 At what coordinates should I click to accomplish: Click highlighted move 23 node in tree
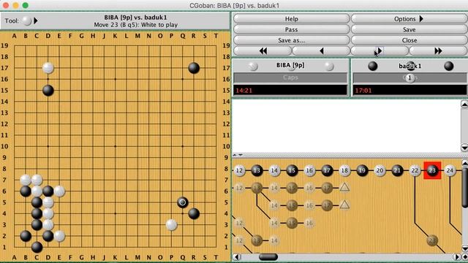tap(432, 170)
